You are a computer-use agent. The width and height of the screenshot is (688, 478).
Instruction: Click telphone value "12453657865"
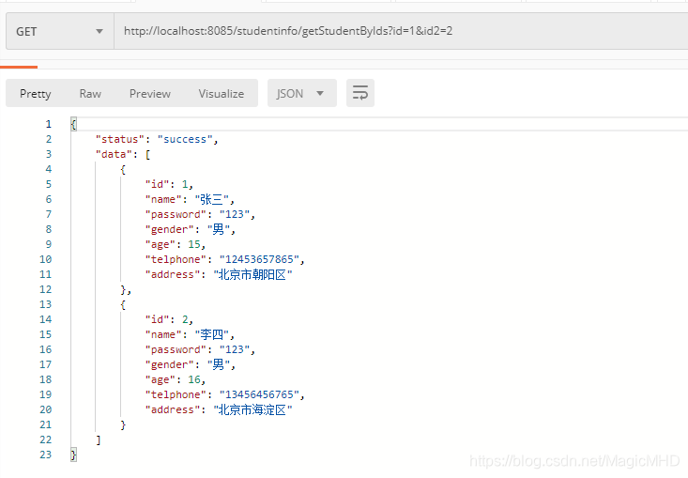pyautogui.click(x=259, y=259)
